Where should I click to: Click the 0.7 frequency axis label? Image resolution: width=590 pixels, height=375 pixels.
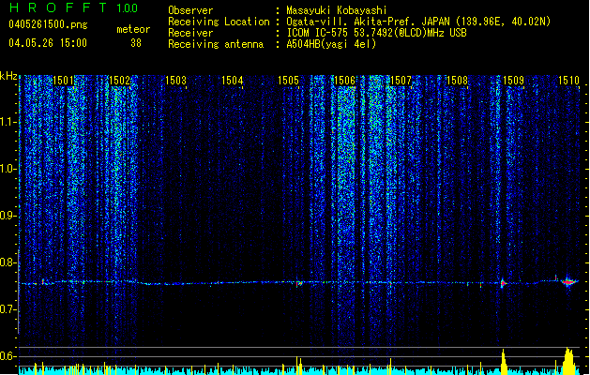click(x=8, y=309)
